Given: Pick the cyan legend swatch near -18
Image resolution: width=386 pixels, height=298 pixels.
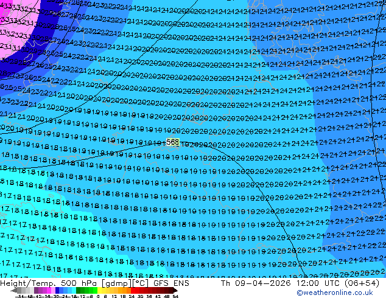Looking at the screenshot, I should click(x=74, y=290).
